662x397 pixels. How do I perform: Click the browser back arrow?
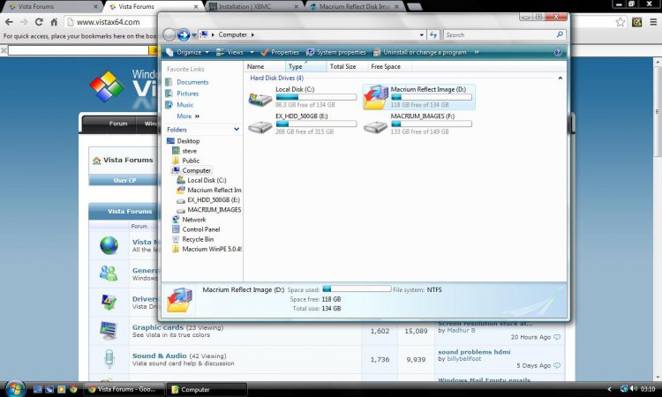pos(9,22)
